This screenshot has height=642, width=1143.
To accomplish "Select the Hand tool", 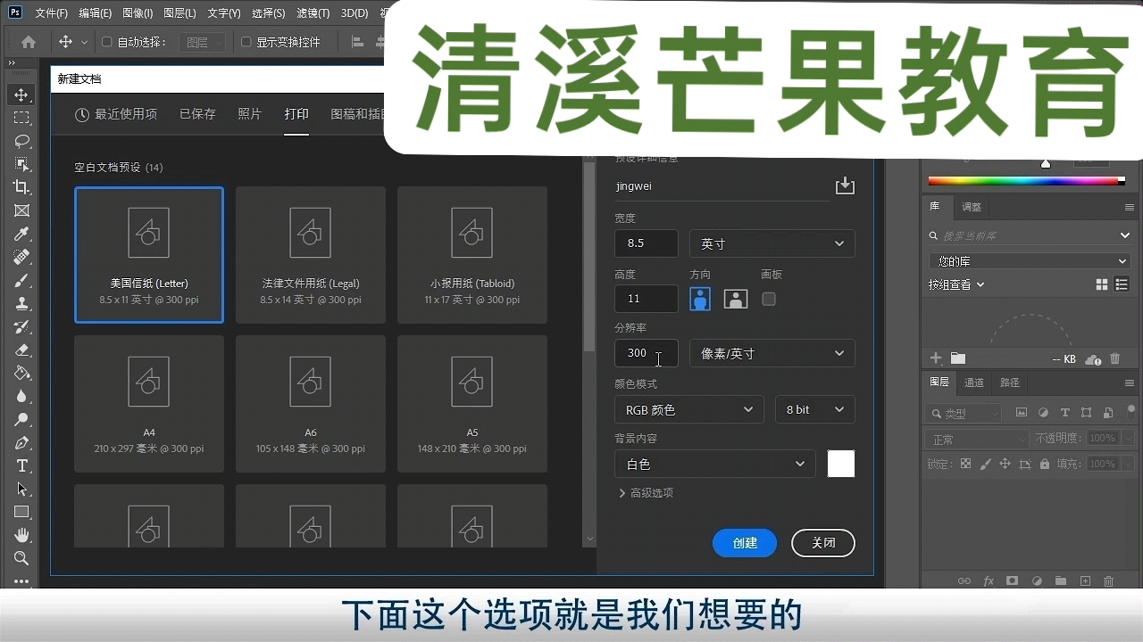I will pos(21,535).
